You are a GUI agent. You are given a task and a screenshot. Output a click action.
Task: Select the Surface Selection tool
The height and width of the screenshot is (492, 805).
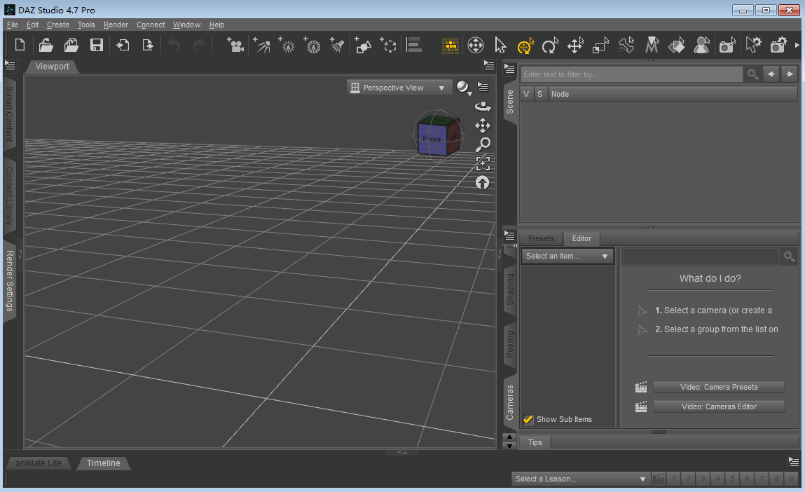click(677, 45)
